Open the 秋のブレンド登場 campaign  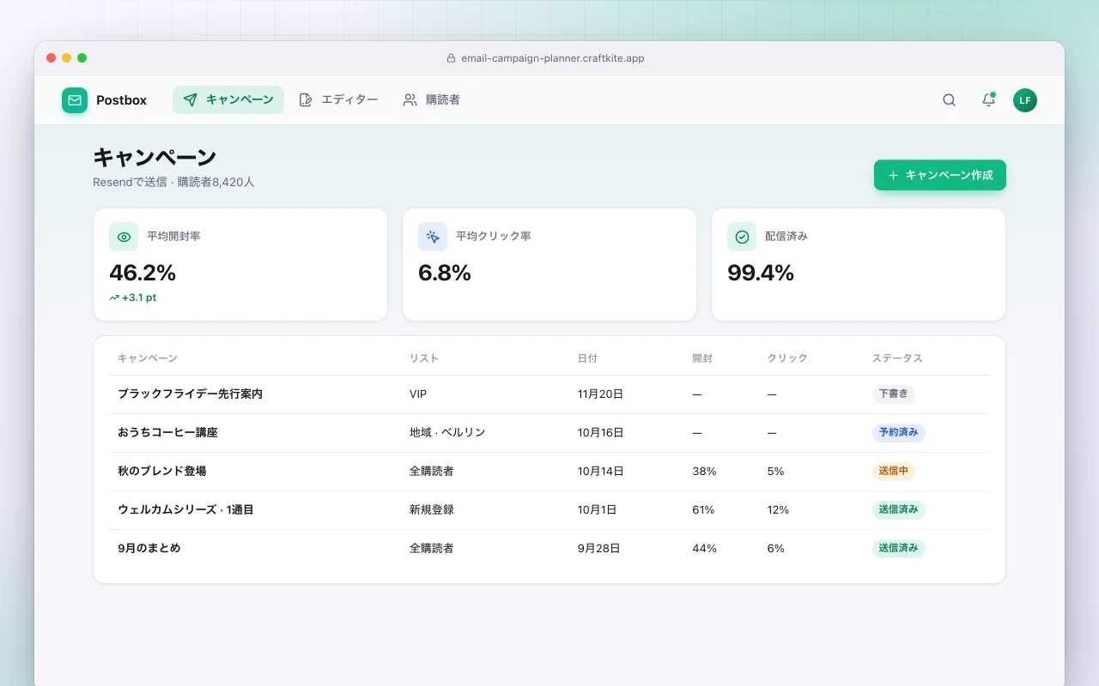(161, 472)
